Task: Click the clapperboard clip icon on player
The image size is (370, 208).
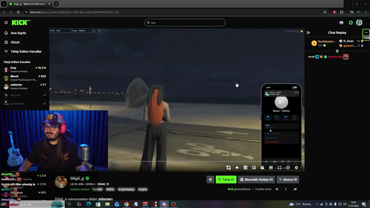Action: pyautogui.click(x=262, y=168)
